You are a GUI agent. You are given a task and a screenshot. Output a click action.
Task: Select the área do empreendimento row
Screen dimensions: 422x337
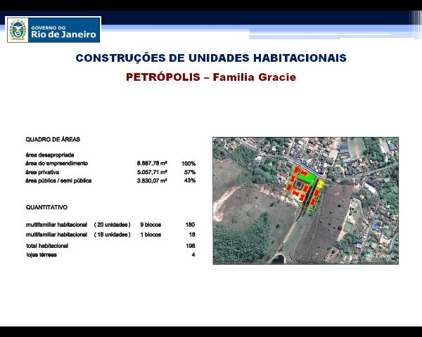click(x=57, y=163)
